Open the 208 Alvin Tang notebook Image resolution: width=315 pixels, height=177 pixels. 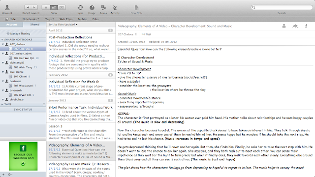(x=23, y=67)
